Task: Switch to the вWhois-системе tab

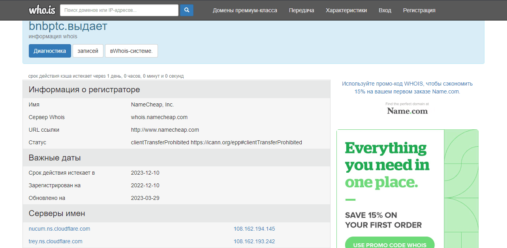Action: (131, 51)
